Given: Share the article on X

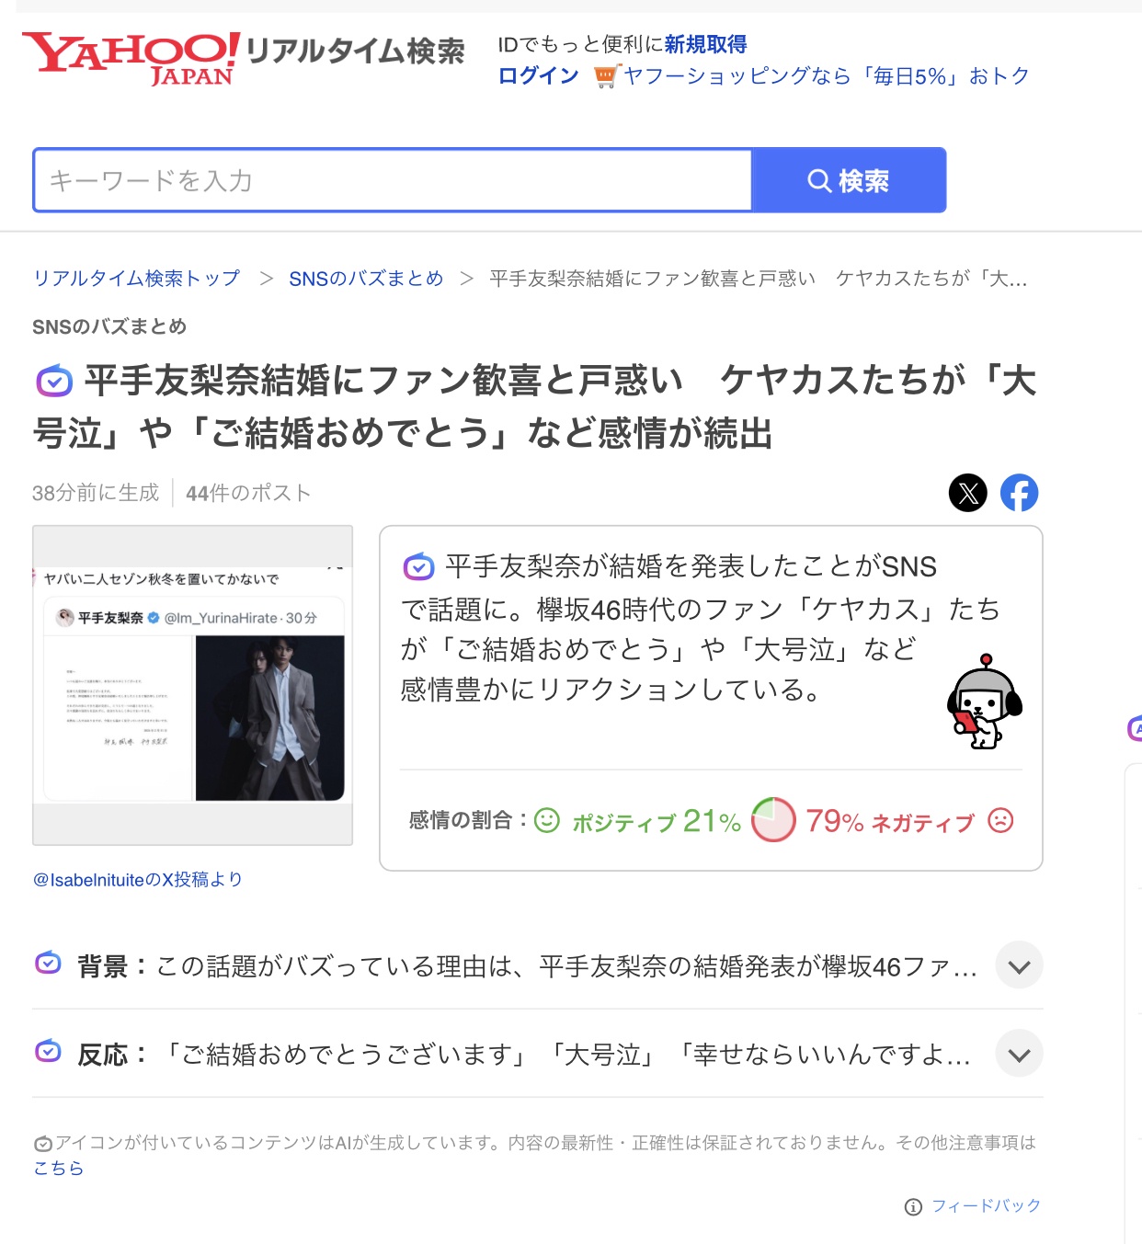Looking at the screenshot, I should (967, 493).
